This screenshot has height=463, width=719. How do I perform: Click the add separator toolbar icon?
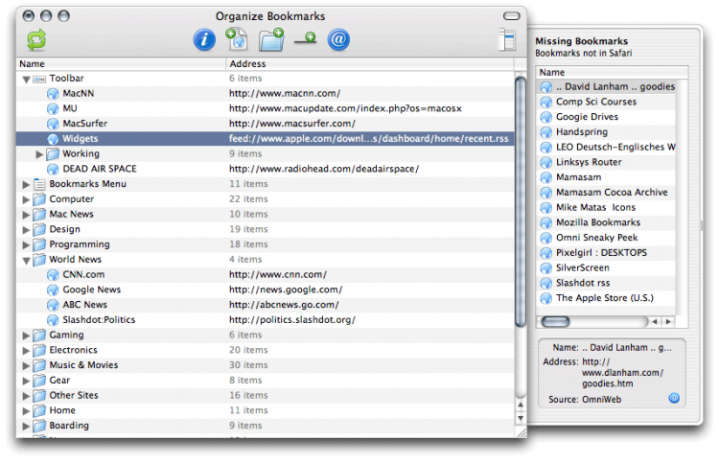(306, 39)
